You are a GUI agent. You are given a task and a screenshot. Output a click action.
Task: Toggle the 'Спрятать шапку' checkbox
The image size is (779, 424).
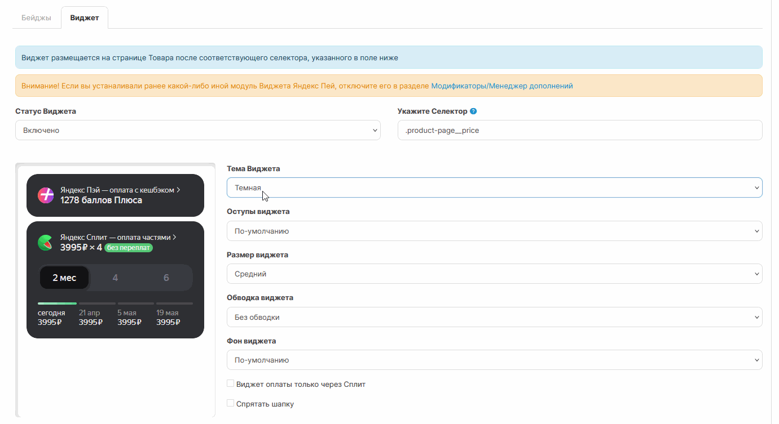pos(230,403)
